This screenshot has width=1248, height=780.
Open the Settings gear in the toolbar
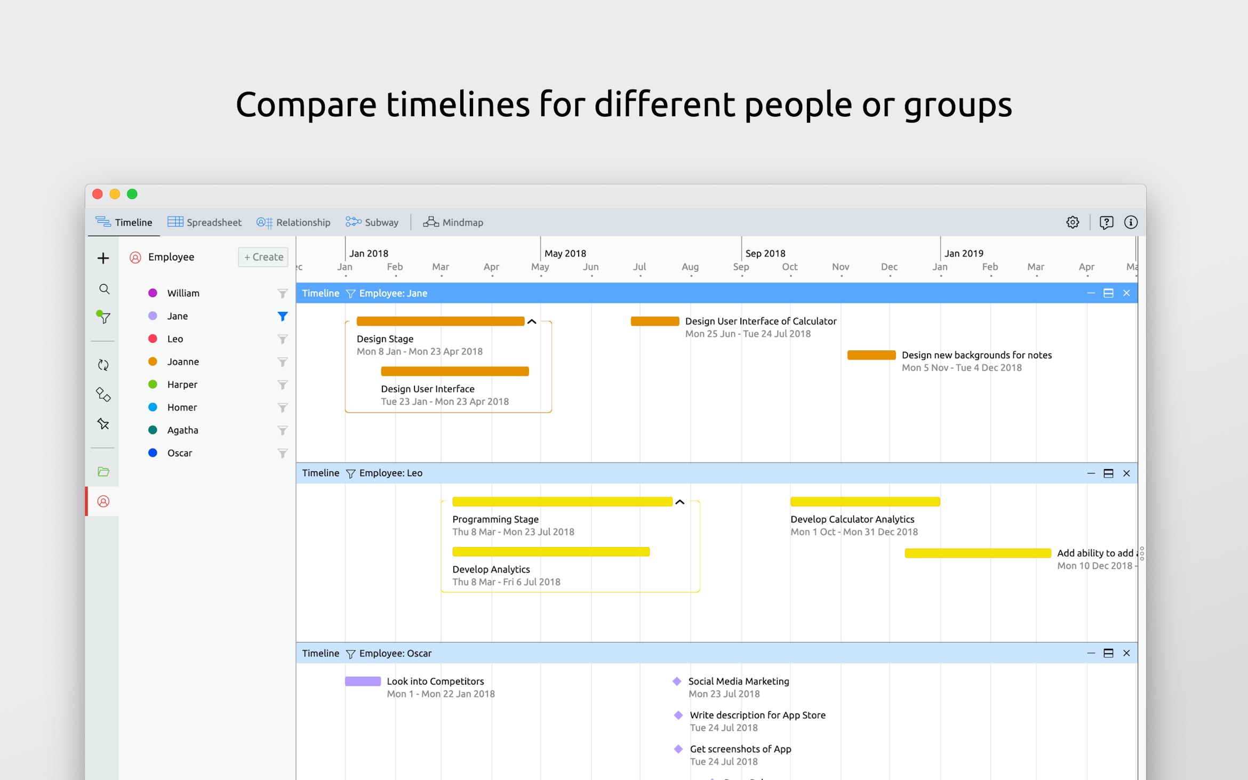(1073, 222)
